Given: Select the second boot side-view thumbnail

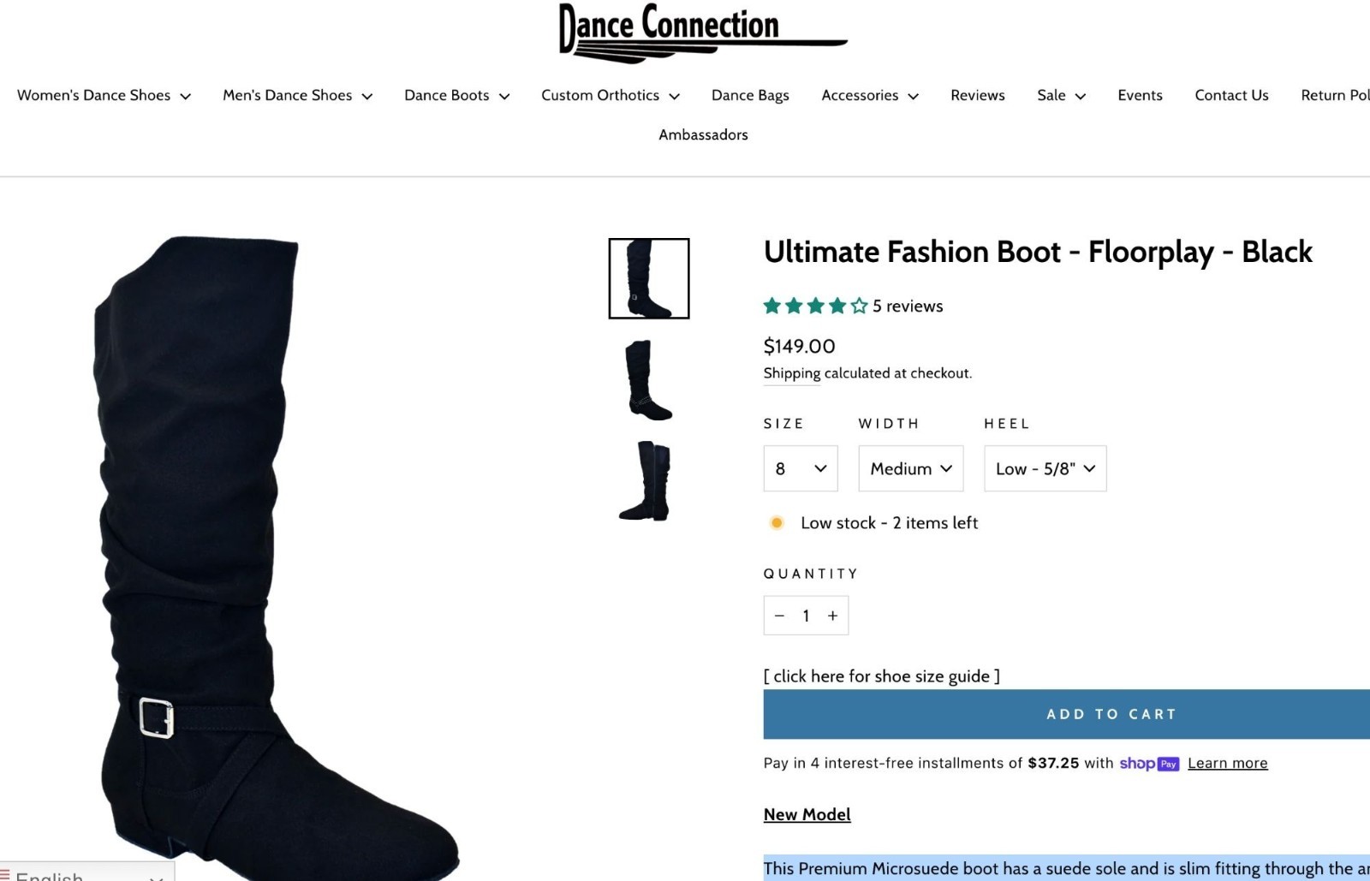Looking at the screenshot, I should [x=649, y=380].
